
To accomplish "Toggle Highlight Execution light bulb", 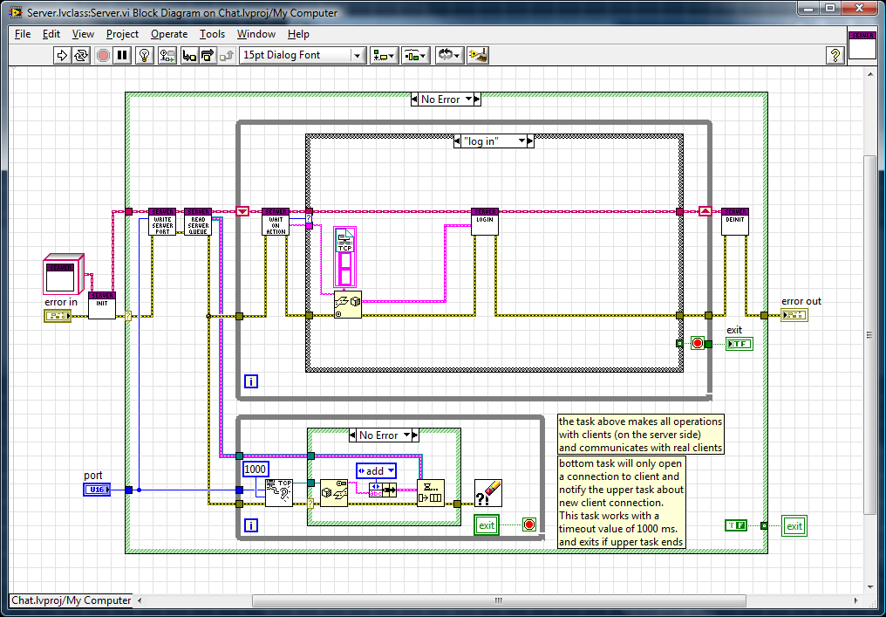I will [145, 55].
